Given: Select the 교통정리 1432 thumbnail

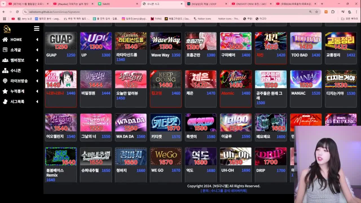Looking at the screenshot, I should pos(341,41).
